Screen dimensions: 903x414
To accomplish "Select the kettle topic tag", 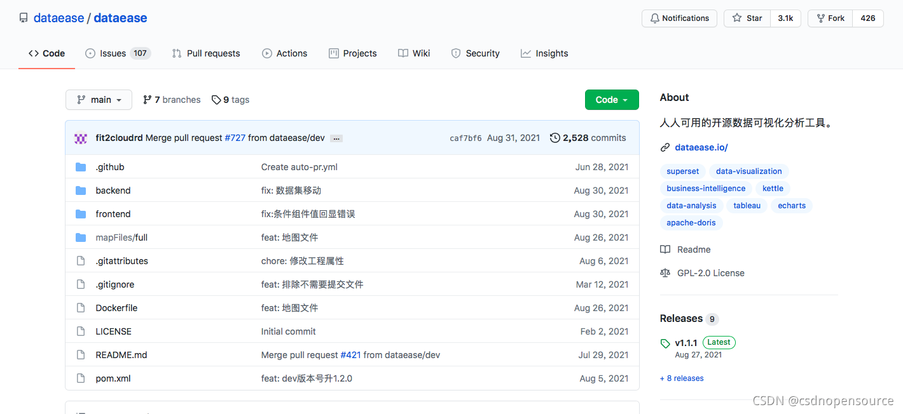I will point(773,189).
